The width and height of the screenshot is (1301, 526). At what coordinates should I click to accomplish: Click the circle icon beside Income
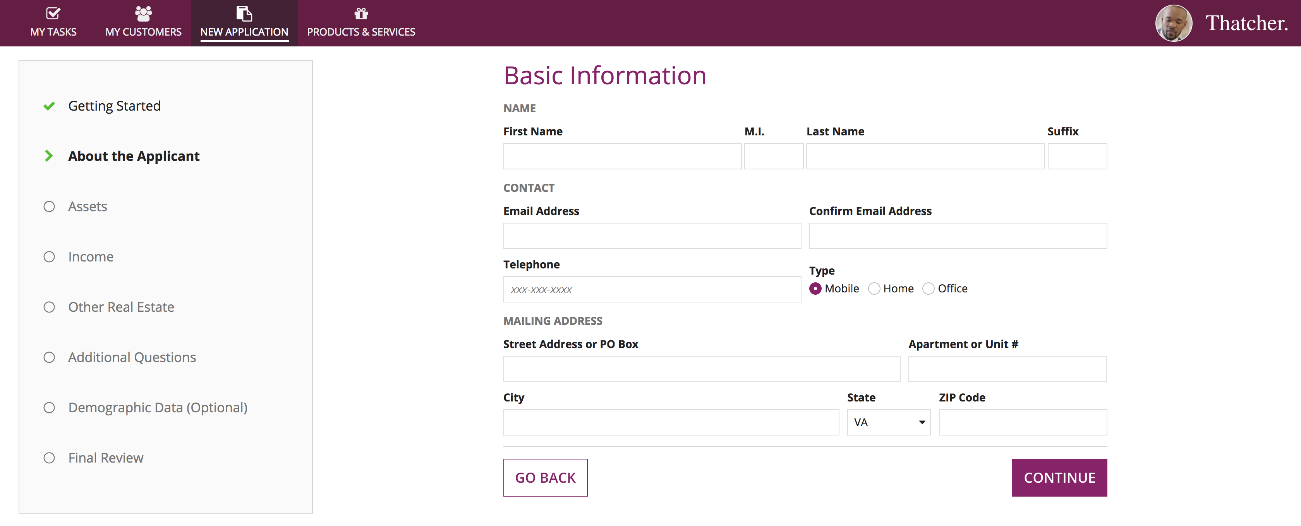point(49,257)
